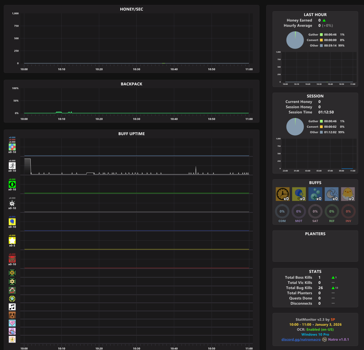The image size is (364, 350).
Task: Click the pink heart buff icon
Action: click(x=12, y=323)
